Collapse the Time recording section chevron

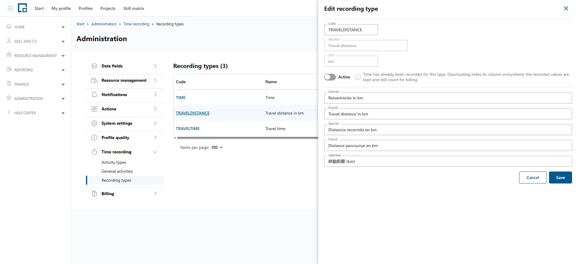155,152
